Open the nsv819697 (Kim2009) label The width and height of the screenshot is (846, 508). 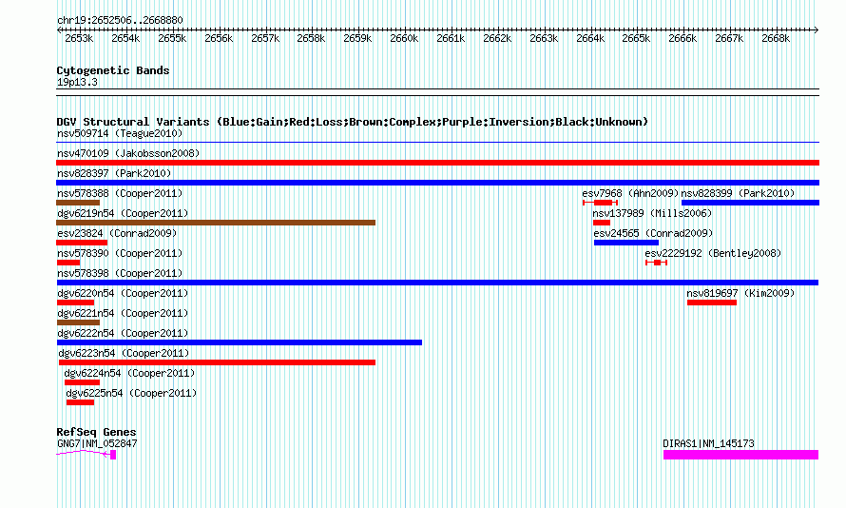tap(740, 293)
